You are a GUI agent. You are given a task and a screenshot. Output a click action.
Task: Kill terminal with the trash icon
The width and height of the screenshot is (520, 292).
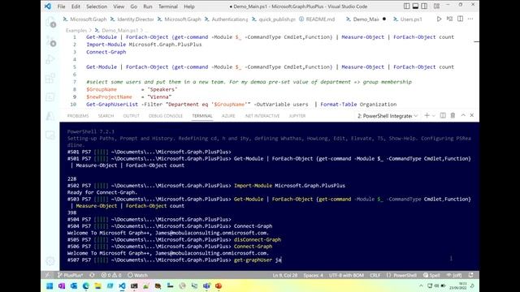click(453, 115)
